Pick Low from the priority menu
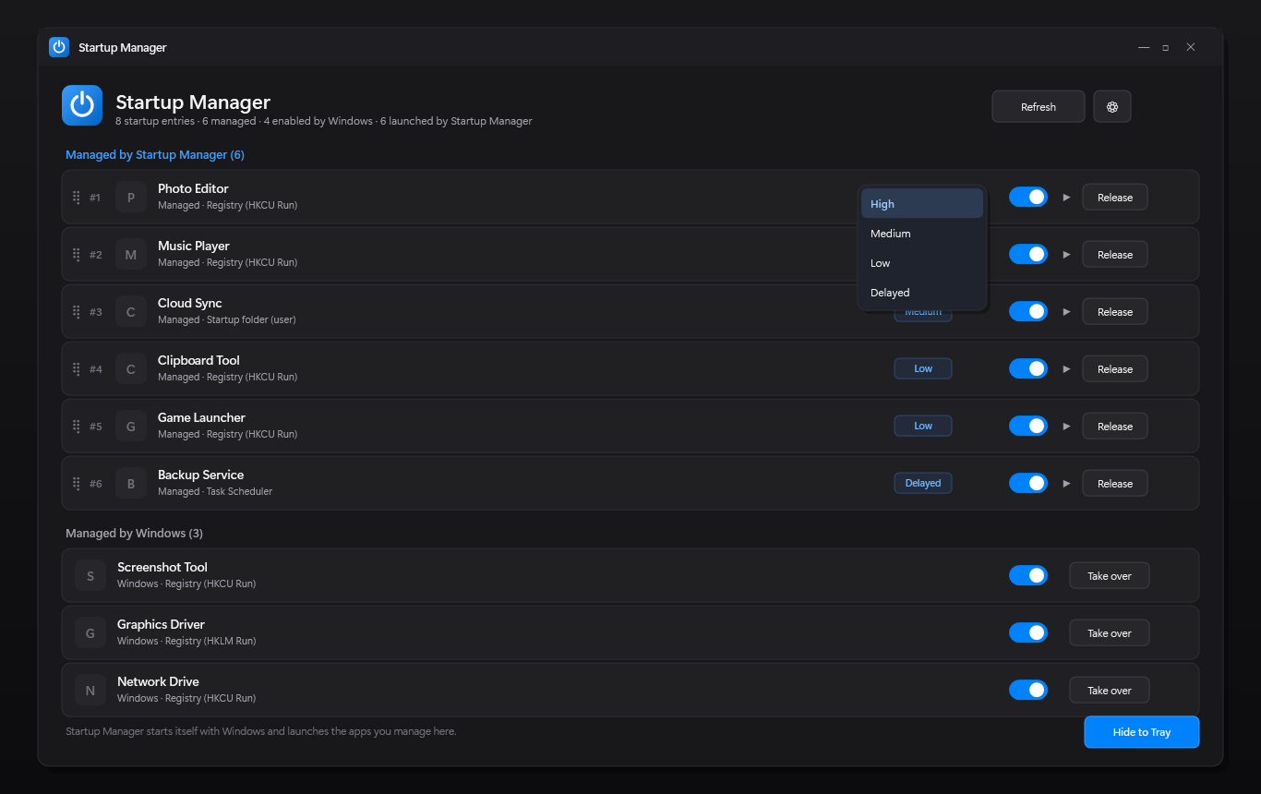Viewport: 1261px width, 794px height. point(922,263)
